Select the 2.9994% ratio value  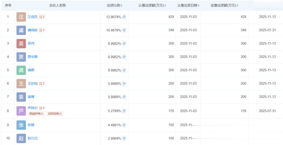point(115,138)
